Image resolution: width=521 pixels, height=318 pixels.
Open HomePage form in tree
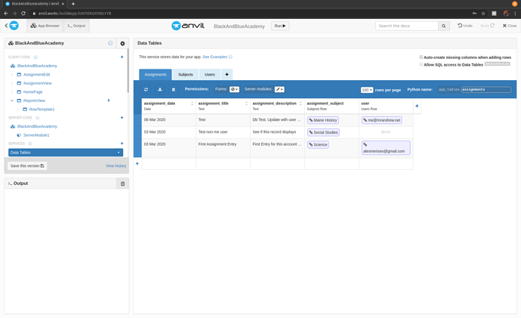[x=33, y=91]
